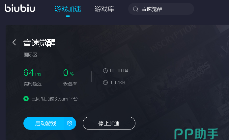Click the 0% packet loss value
The height and width of the screenshot is (140, 229).
(68, 73)
